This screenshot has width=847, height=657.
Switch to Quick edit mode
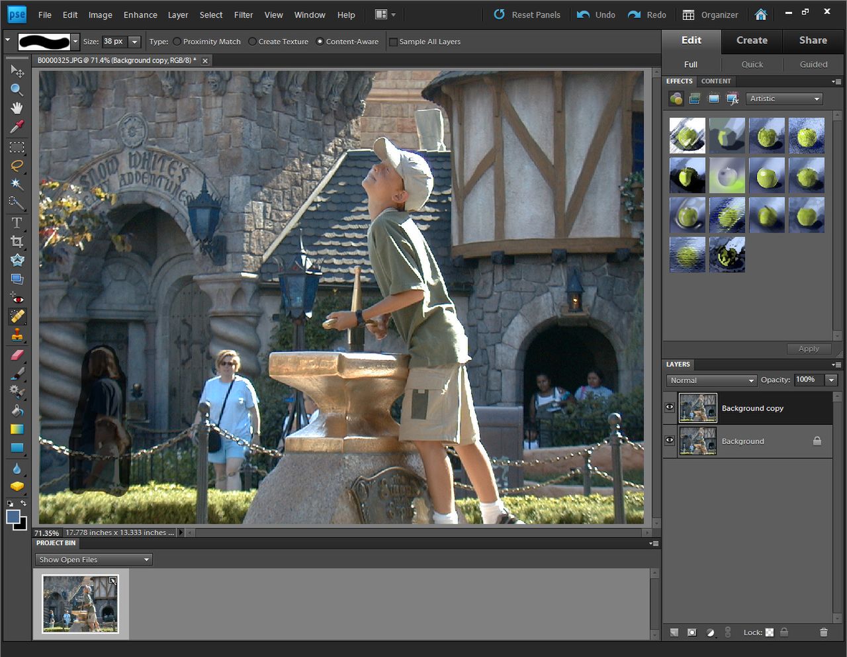(752, 64)
